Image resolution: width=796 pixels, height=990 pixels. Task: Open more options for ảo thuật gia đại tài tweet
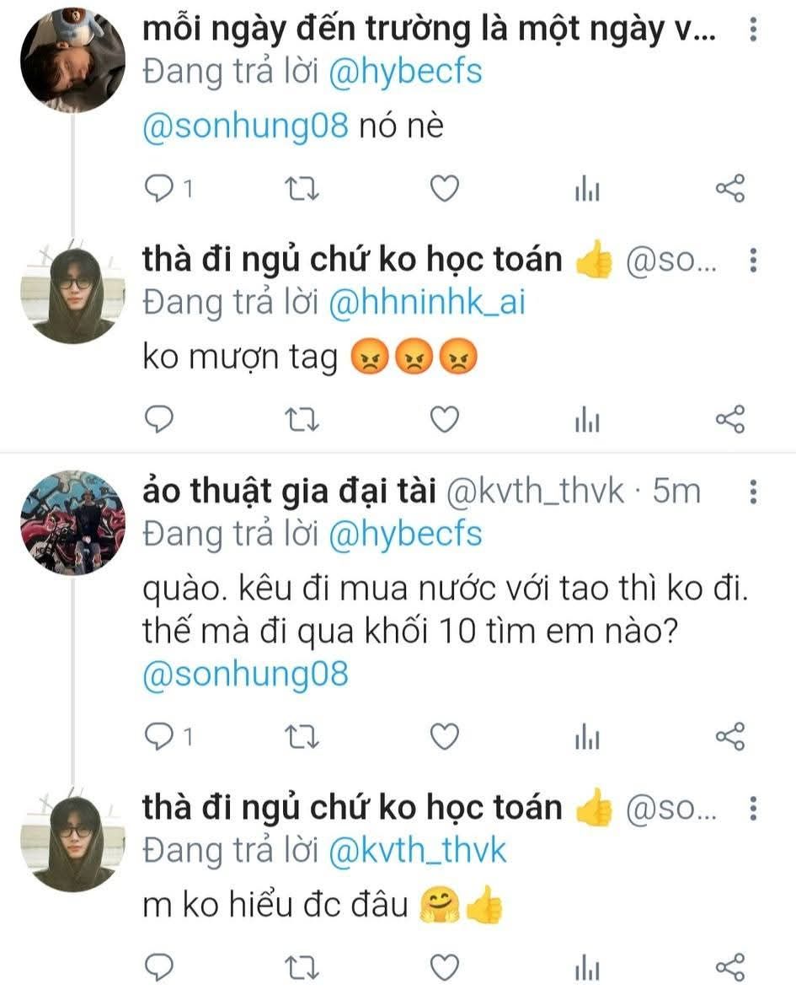753,491
